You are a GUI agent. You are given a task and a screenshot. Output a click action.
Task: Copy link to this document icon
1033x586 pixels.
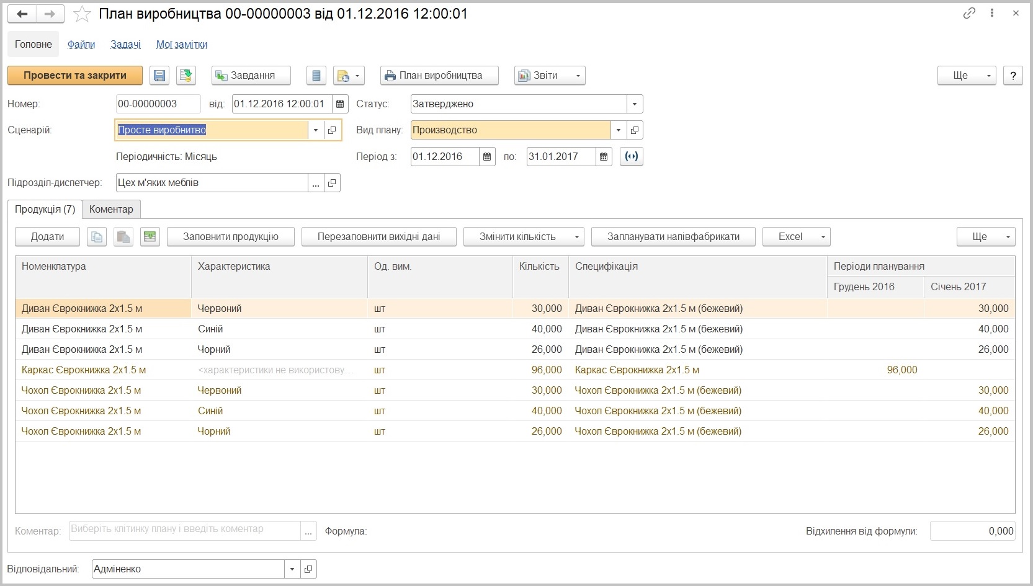[x=969, y=13]
